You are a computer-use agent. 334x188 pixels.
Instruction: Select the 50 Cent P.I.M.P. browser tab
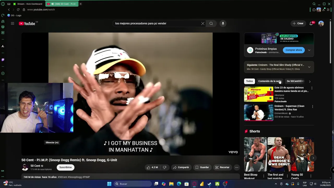[62, 4]
